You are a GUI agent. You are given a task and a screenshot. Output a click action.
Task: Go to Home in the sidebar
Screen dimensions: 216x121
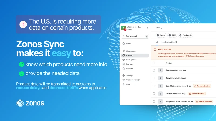(135, 44)
